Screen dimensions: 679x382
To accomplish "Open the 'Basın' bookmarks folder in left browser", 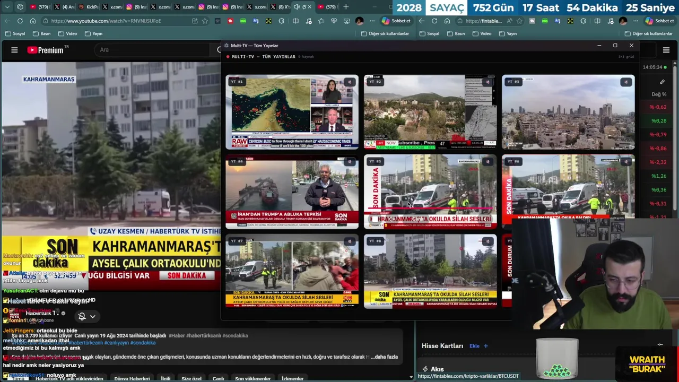I will tap(41, 33).
